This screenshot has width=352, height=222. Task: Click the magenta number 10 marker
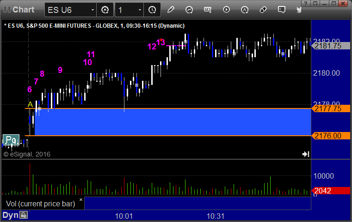87,62
